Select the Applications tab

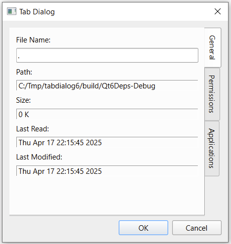coord(212,148)
